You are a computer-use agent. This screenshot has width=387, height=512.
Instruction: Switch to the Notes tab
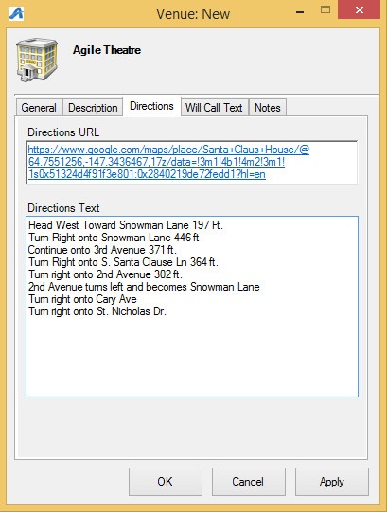point(268,108)
